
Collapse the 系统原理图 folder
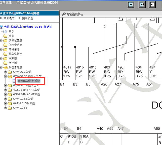pyautogui.click(x=1, y=67)
